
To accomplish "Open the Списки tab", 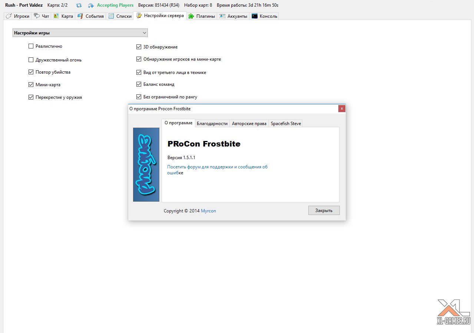I will click(120, 16).
